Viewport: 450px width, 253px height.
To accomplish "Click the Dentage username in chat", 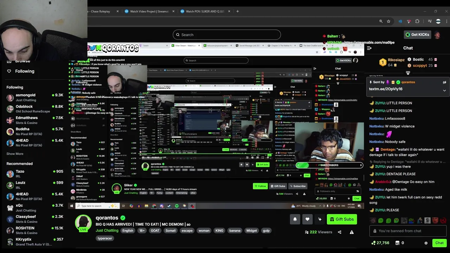I will coord(388,149).
